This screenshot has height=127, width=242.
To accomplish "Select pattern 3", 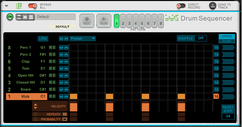I will coord(129,21).
